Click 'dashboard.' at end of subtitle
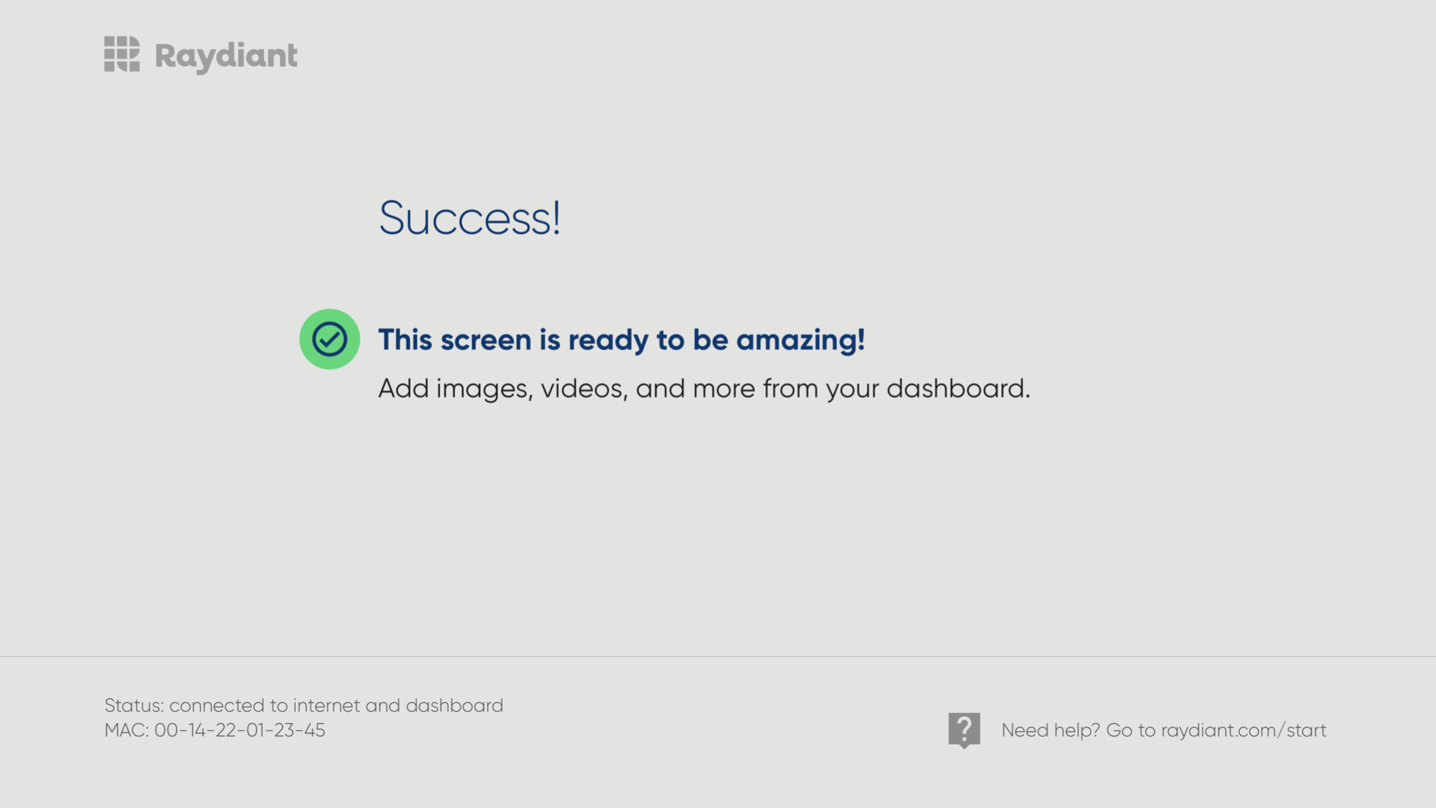Viewport: 1436px width, 808px height. 958,388
